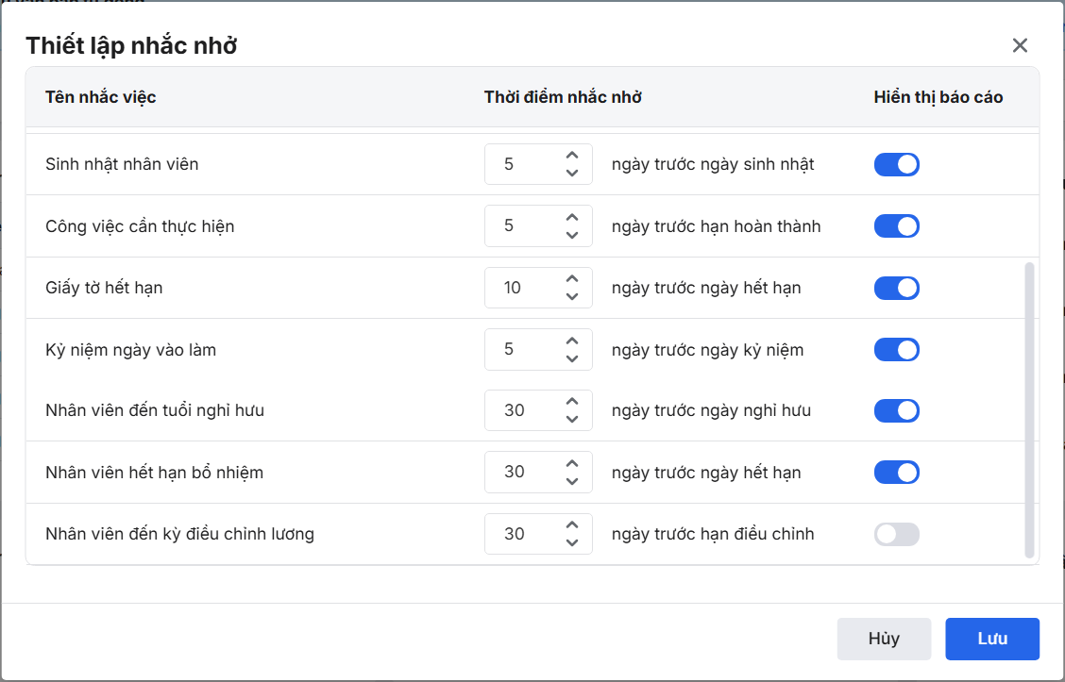Close the Thiết lập nhắc nhở dialog
This screenshot has width=1065, height=682.
coord(1020,45)
